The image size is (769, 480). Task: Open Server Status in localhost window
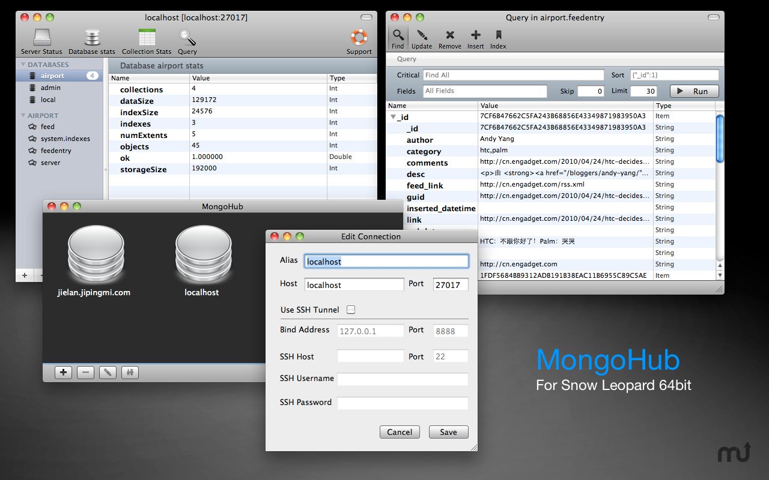click(x=41, y=42)
